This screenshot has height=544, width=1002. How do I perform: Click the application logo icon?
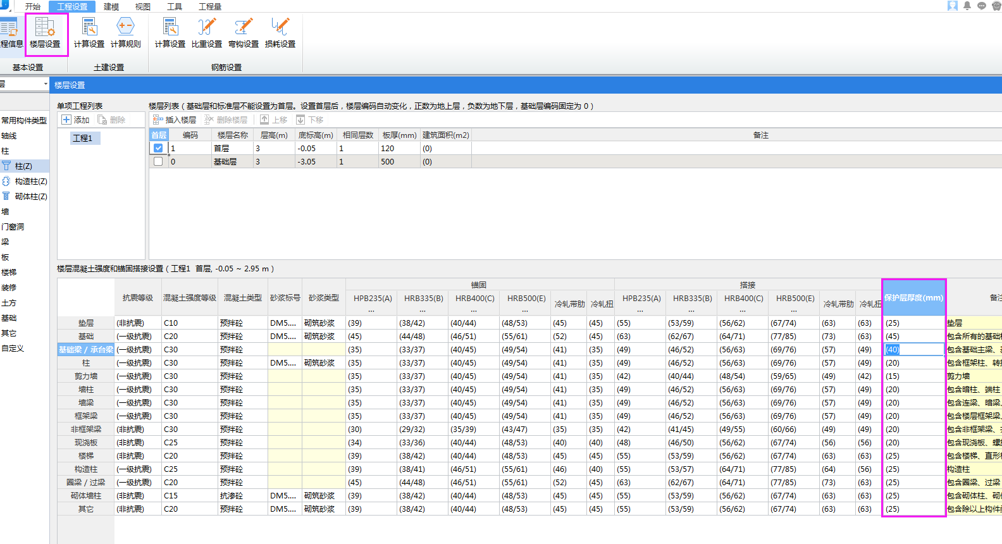coord(5,6)
